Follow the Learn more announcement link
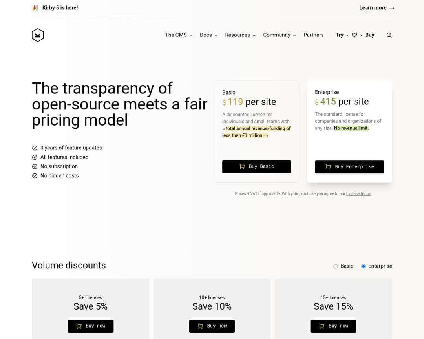This screenshot has width=424, height=339. [x=376, y=8]
